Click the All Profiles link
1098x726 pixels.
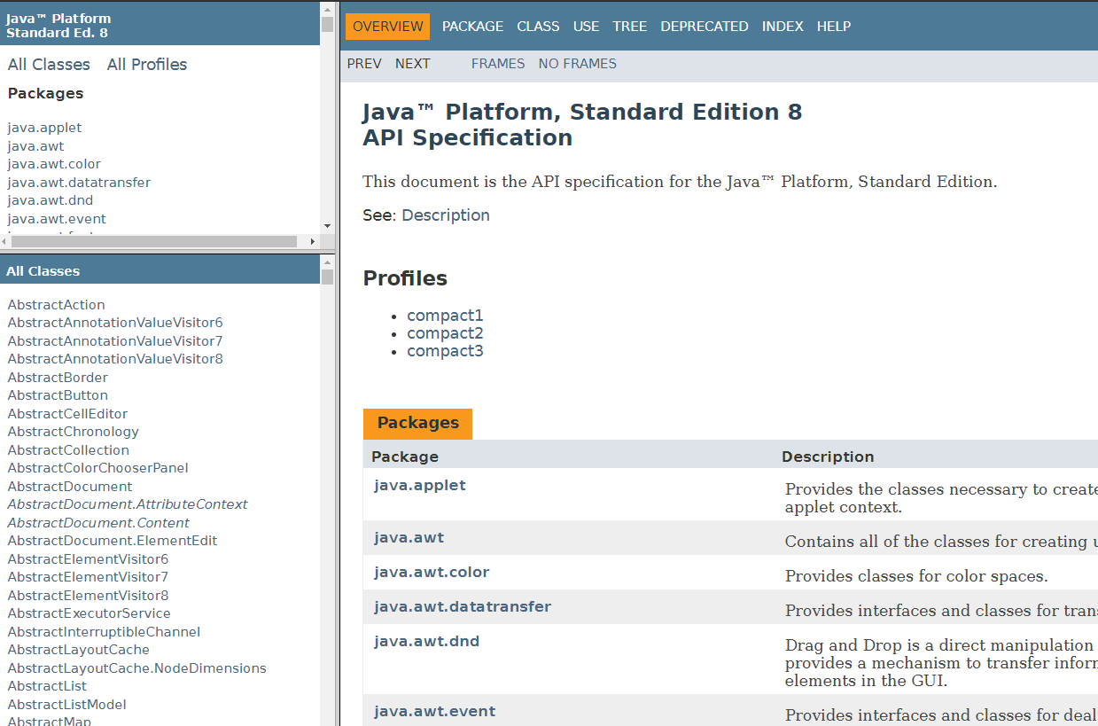[147, 65]
